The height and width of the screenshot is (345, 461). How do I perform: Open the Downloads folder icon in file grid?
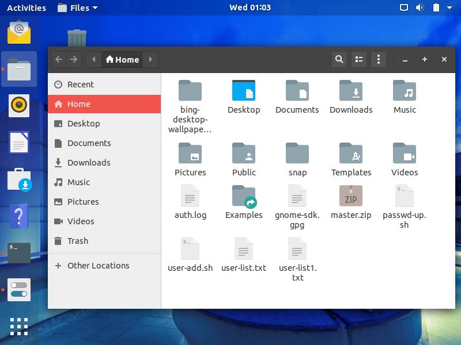[351, 90]
